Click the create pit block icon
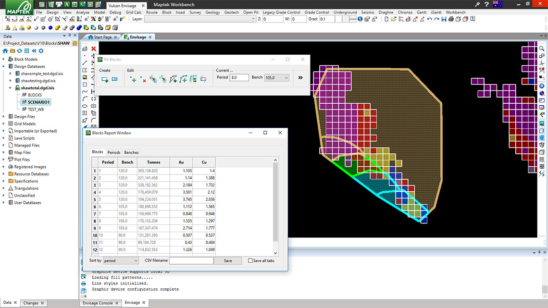The height and width of the screenshot is (308, 548). click(104, 80)
